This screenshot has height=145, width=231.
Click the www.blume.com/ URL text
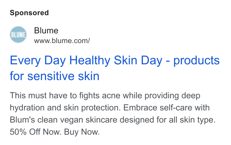click(62, 41)
